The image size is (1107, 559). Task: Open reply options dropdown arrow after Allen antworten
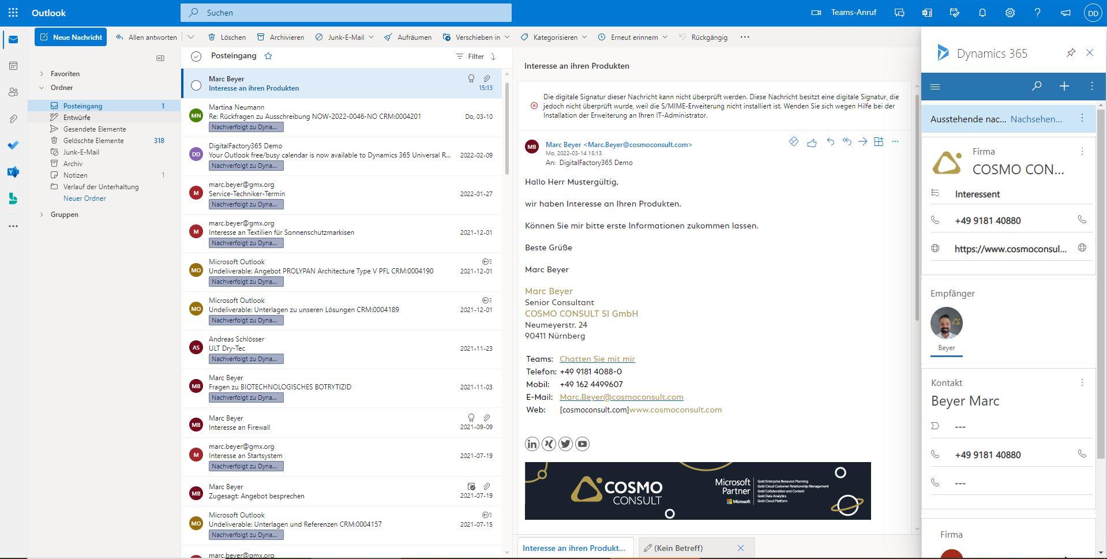coord(191,37)
